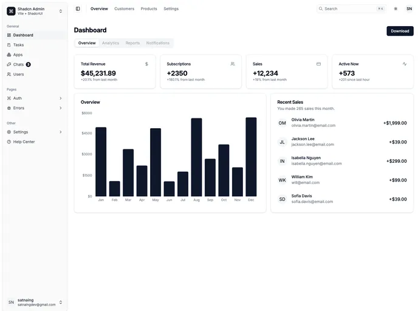Toggle the sidebar panel icon
Viewport: 418px width, 311px height.
(78, 9)
